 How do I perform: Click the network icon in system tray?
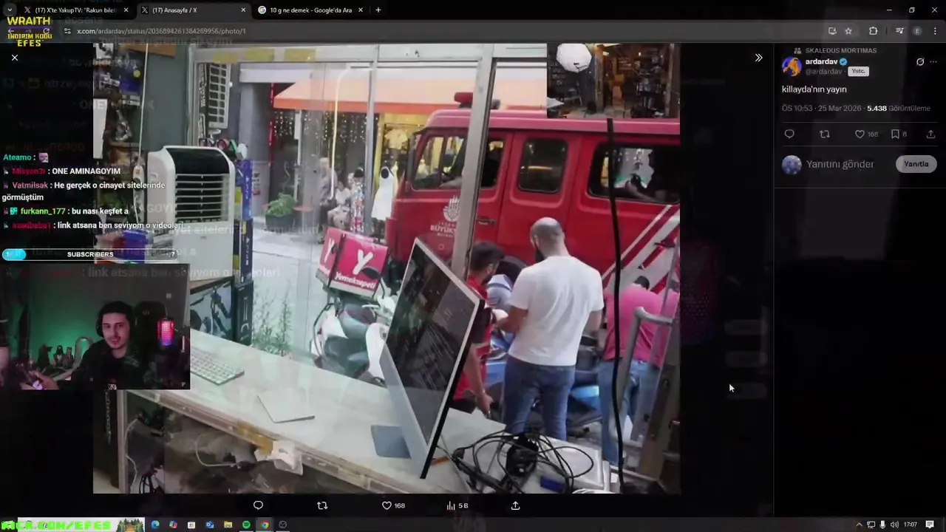[x=871, y=525]
